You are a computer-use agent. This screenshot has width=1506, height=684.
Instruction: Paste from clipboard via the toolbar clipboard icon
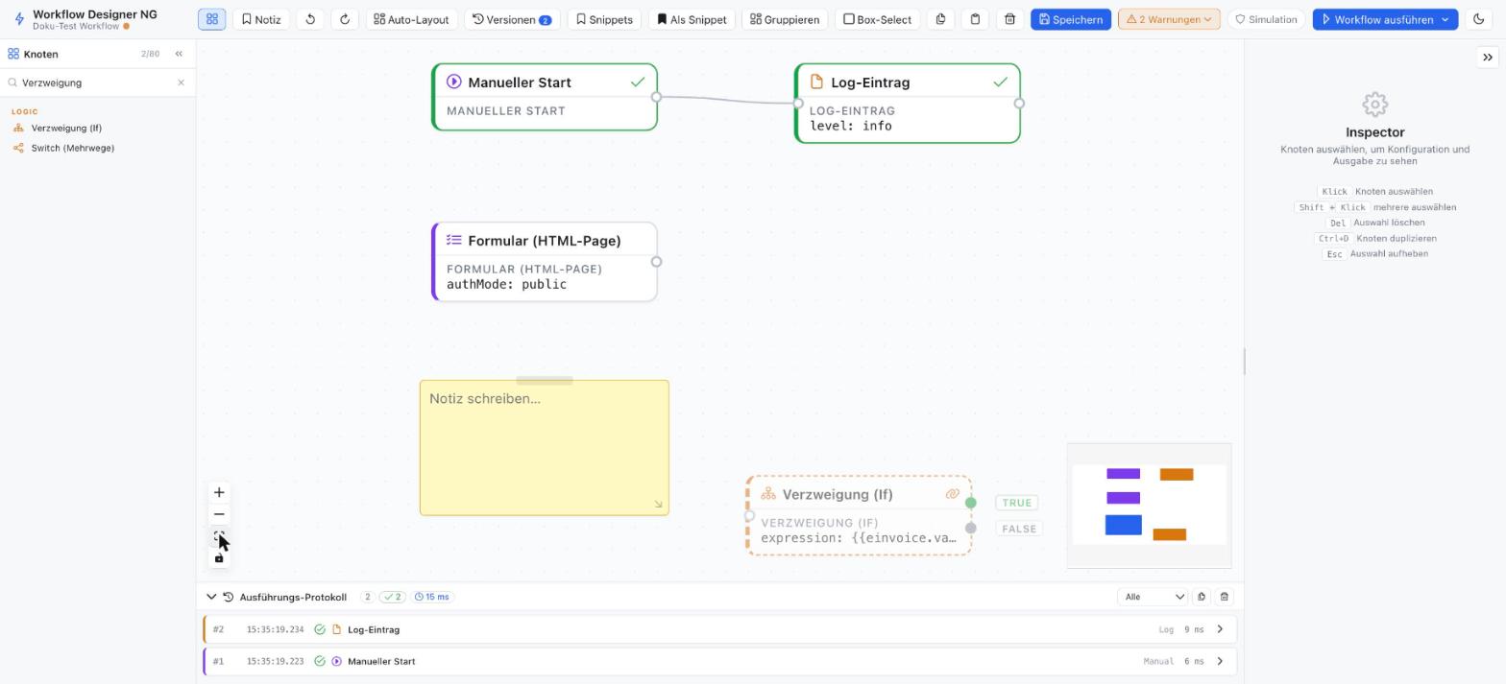tap(975, 19)
